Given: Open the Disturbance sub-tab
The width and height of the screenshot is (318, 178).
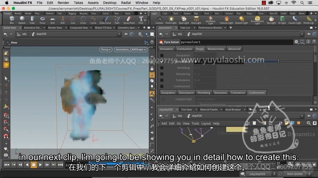Looking at the screenshot, I should click(x=186, y=93).
